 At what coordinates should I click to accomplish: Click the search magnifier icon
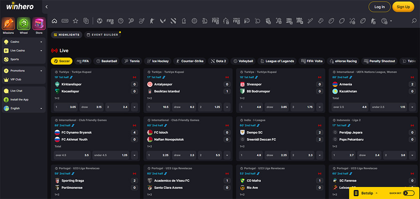[414, 21]
